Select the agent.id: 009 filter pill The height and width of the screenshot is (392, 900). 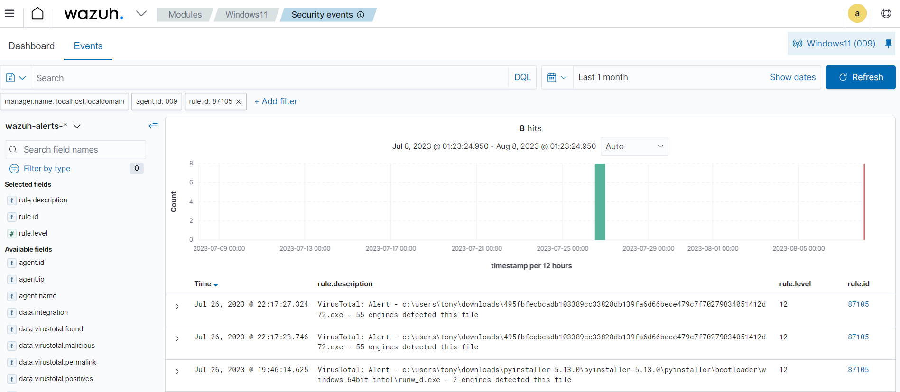click(x=157, y=101)
